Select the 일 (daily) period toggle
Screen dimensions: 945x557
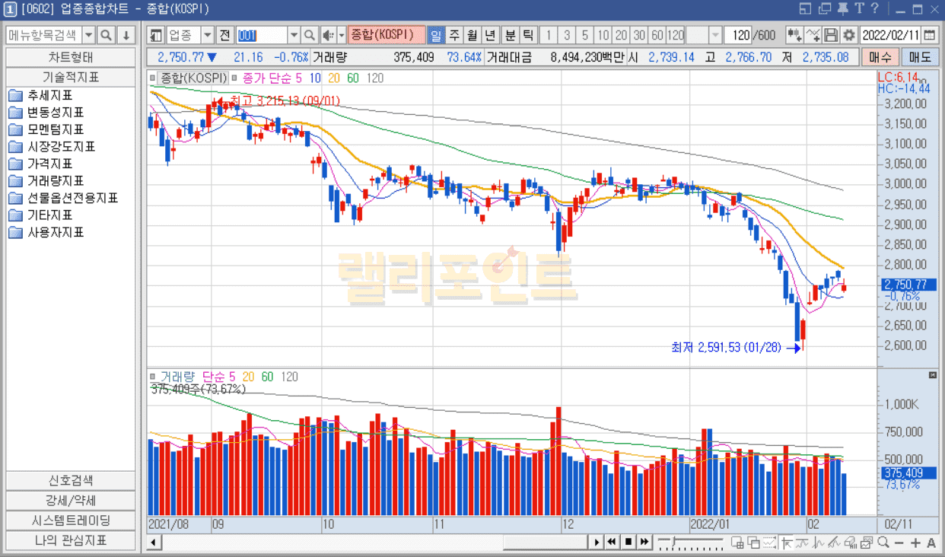[x=436, y=36]
